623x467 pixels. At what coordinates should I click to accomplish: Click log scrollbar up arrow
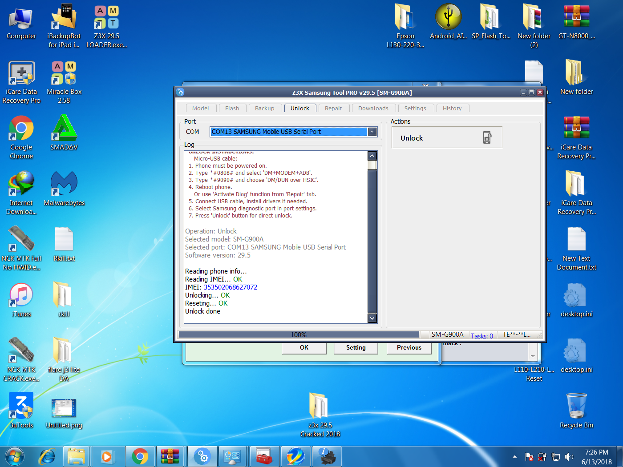(372, 156)
